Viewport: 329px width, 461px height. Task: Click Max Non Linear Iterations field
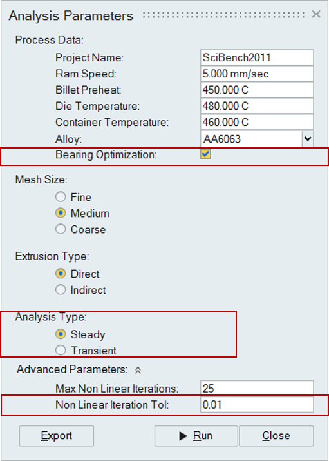pyautogui.click(x=257, y=388)
